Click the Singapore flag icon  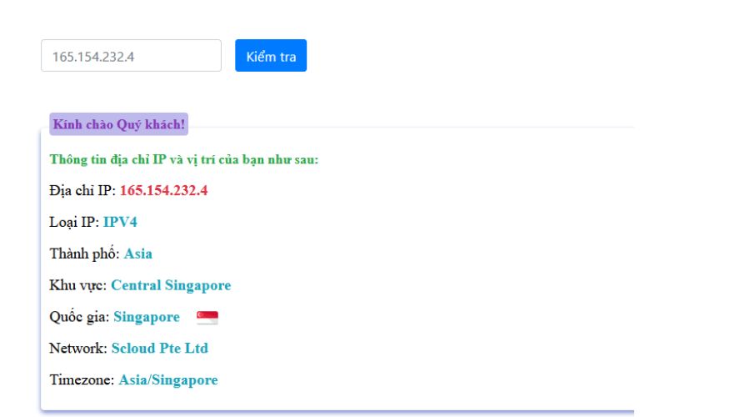[207, 318]
